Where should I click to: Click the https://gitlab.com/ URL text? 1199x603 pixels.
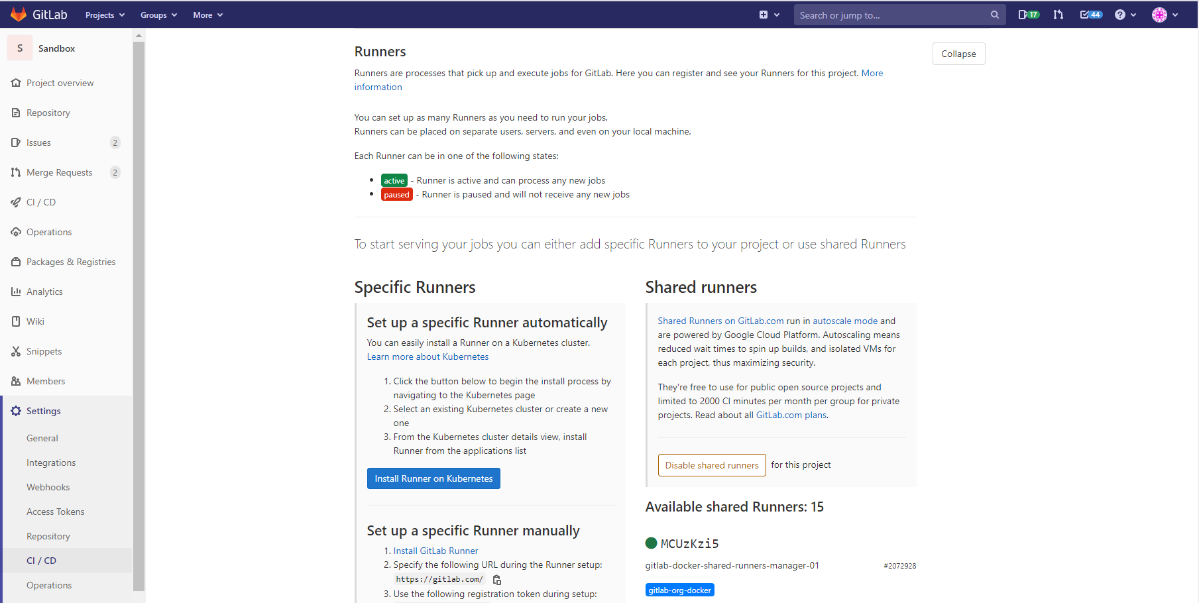pyautogui.click(x=439, y=579)
